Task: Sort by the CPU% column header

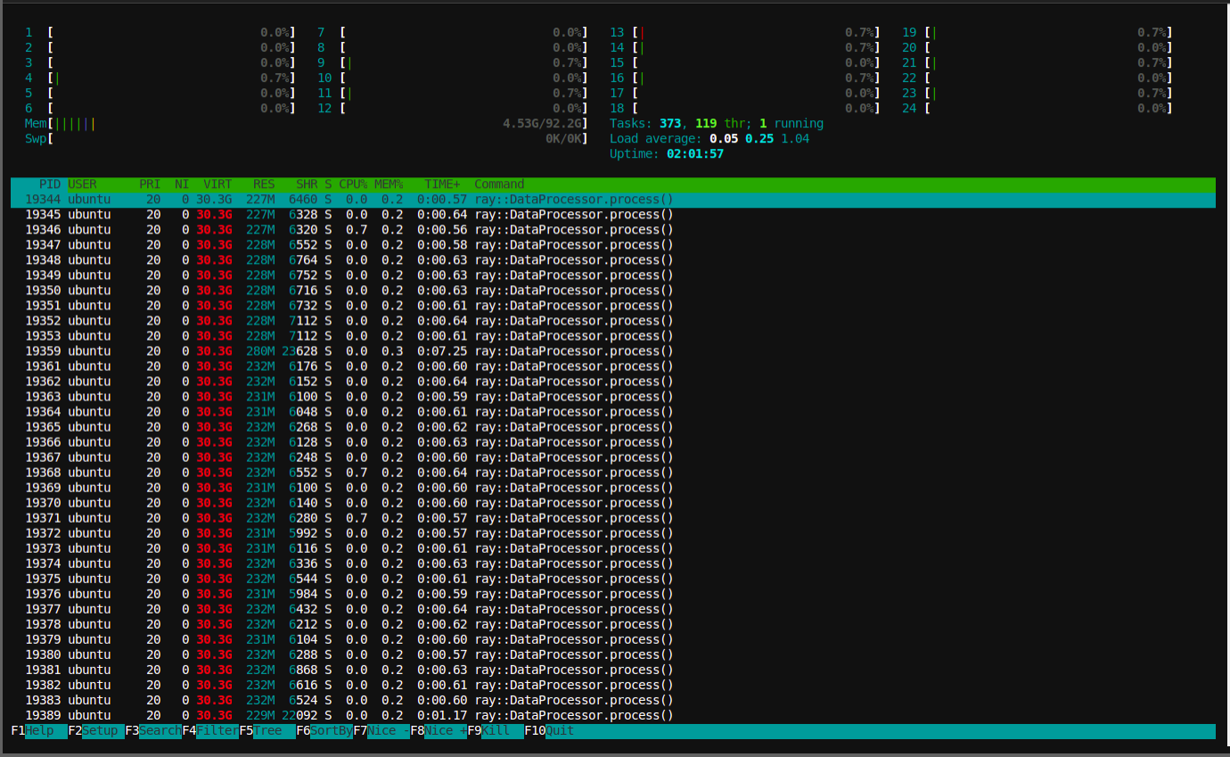Action: point(353,185)
